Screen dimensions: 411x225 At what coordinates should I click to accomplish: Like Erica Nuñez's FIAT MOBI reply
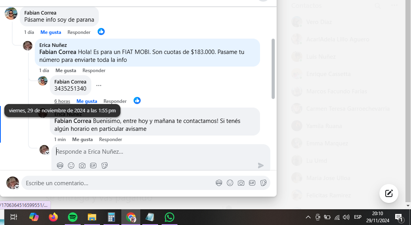click(66, 70)
